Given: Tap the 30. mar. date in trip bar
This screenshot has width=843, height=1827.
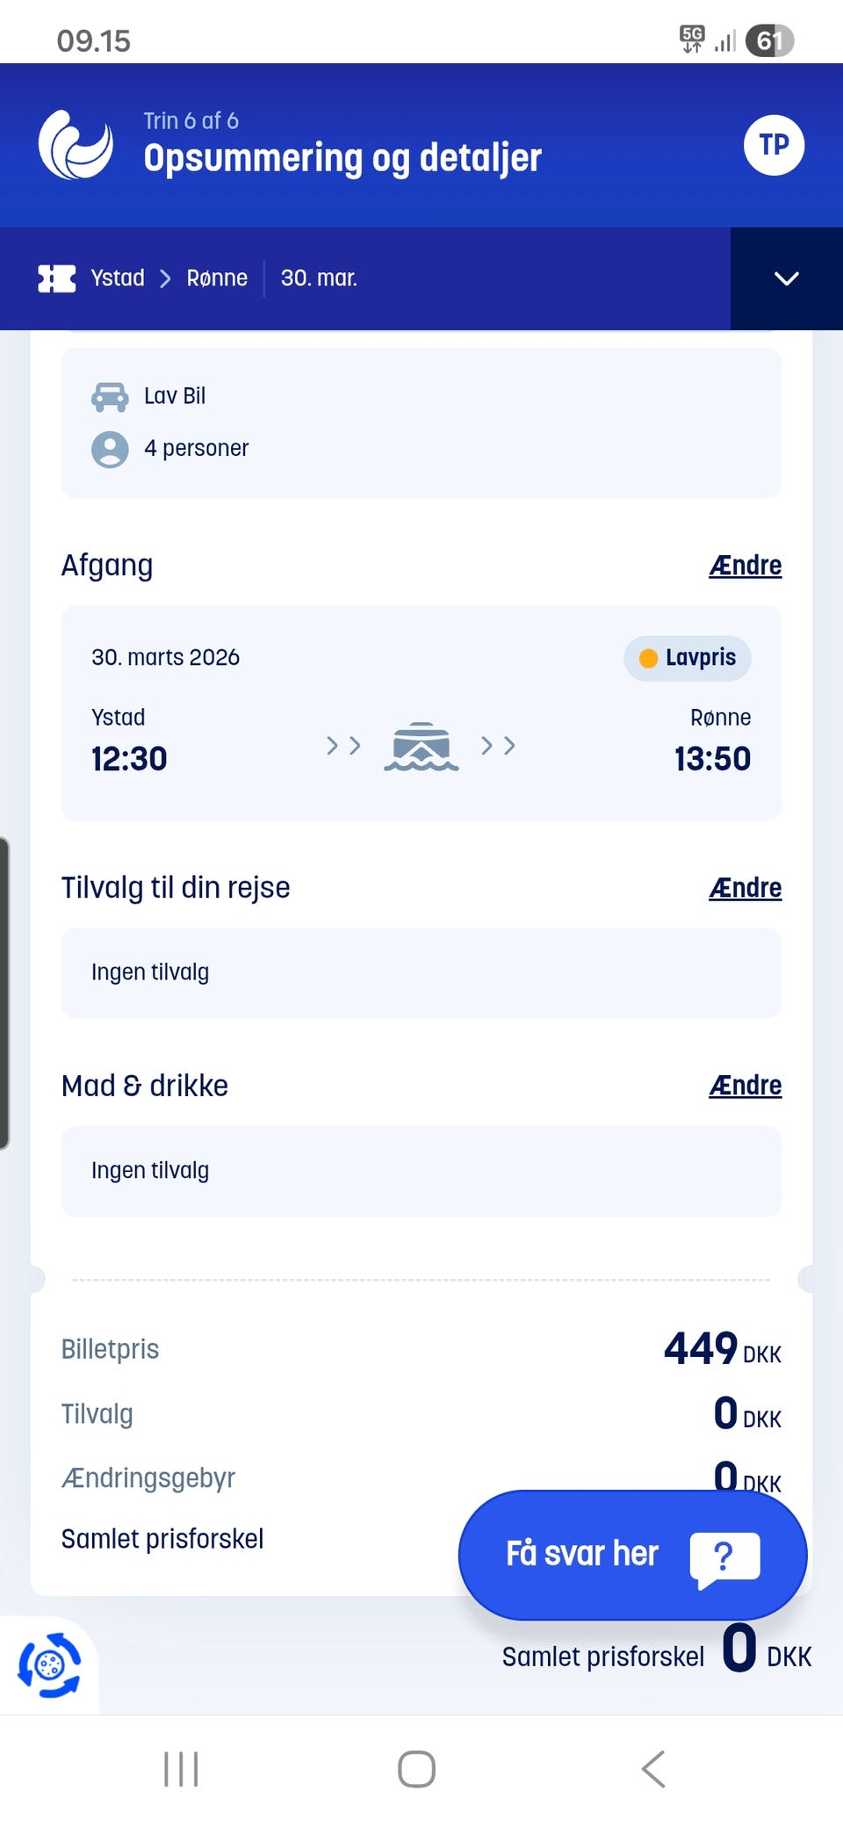Looking at the screenshot, I should (319, 278).
